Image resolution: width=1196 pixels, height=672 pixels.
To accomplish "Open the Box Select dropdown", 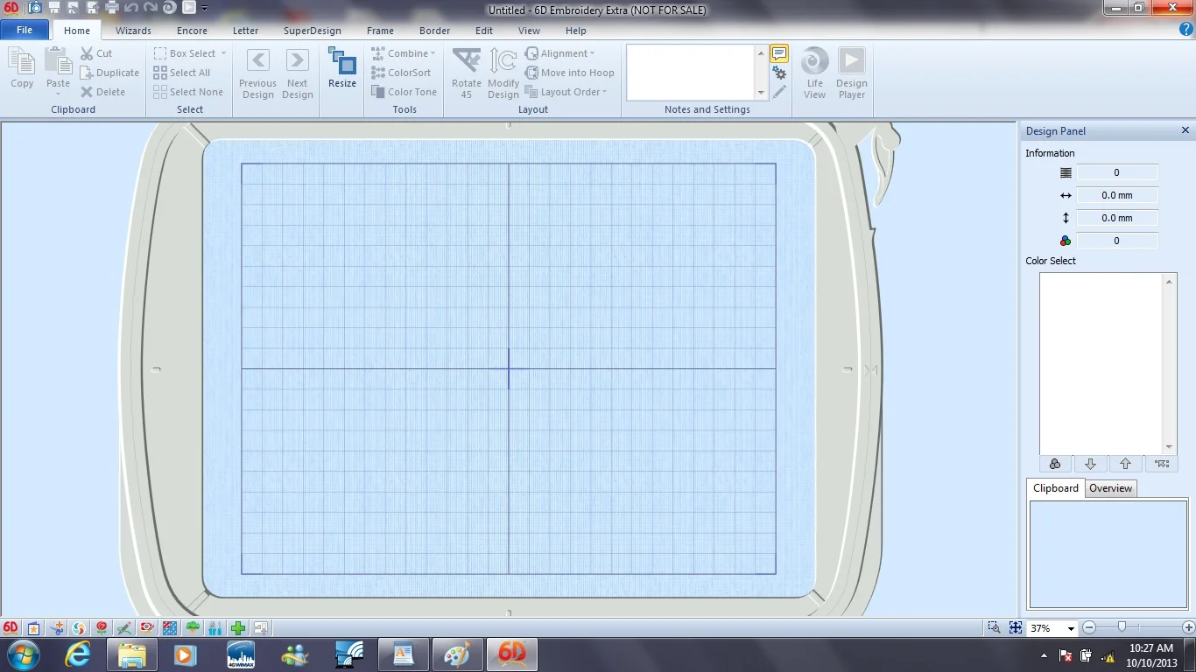I will pos(223,53).
